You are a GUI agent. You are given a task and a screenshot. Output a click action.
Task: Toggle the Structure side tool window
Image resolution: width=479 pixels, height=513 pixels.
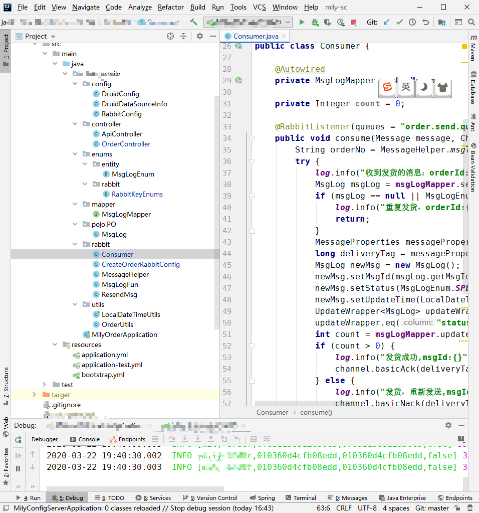click(6, 386)
